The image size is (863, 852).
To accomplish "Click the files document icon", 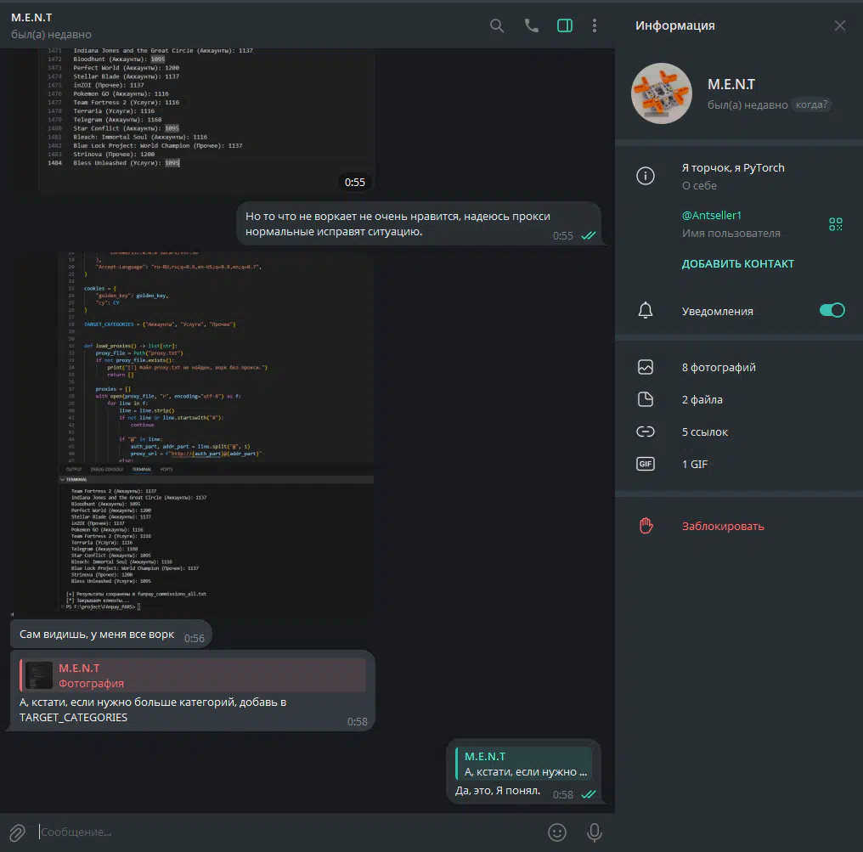I will click(x=646, y=399).
